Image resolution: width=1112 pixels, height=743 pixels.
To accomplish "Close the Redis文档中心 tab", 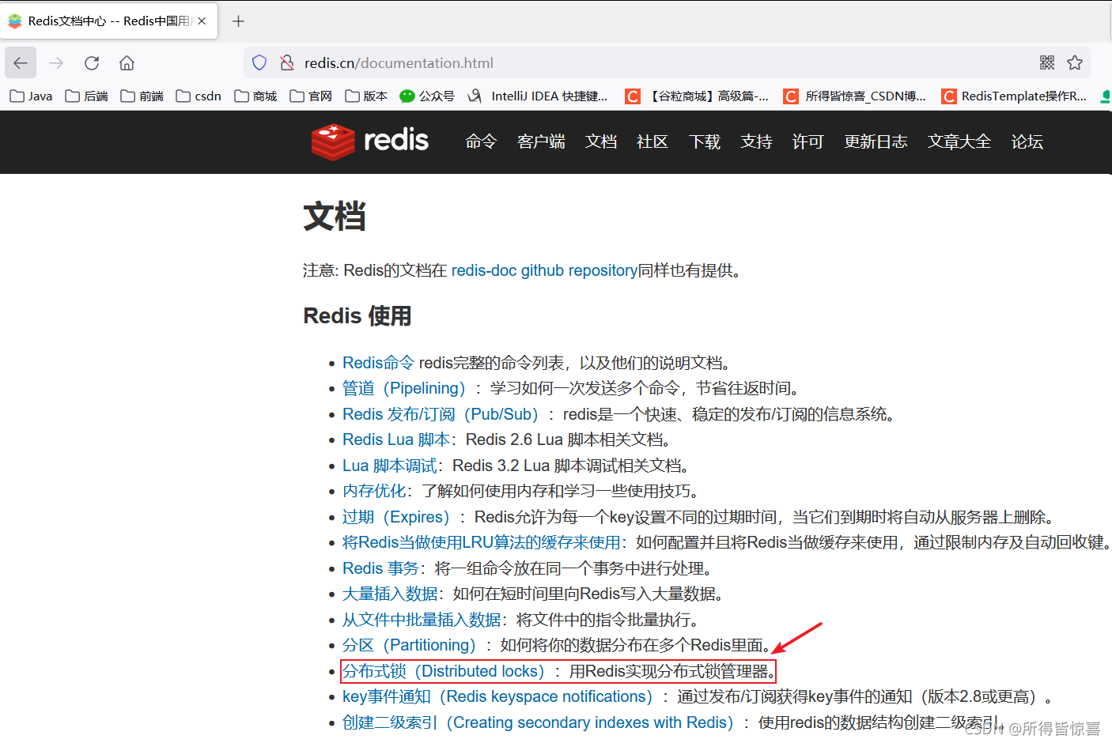I will [202, 21].
